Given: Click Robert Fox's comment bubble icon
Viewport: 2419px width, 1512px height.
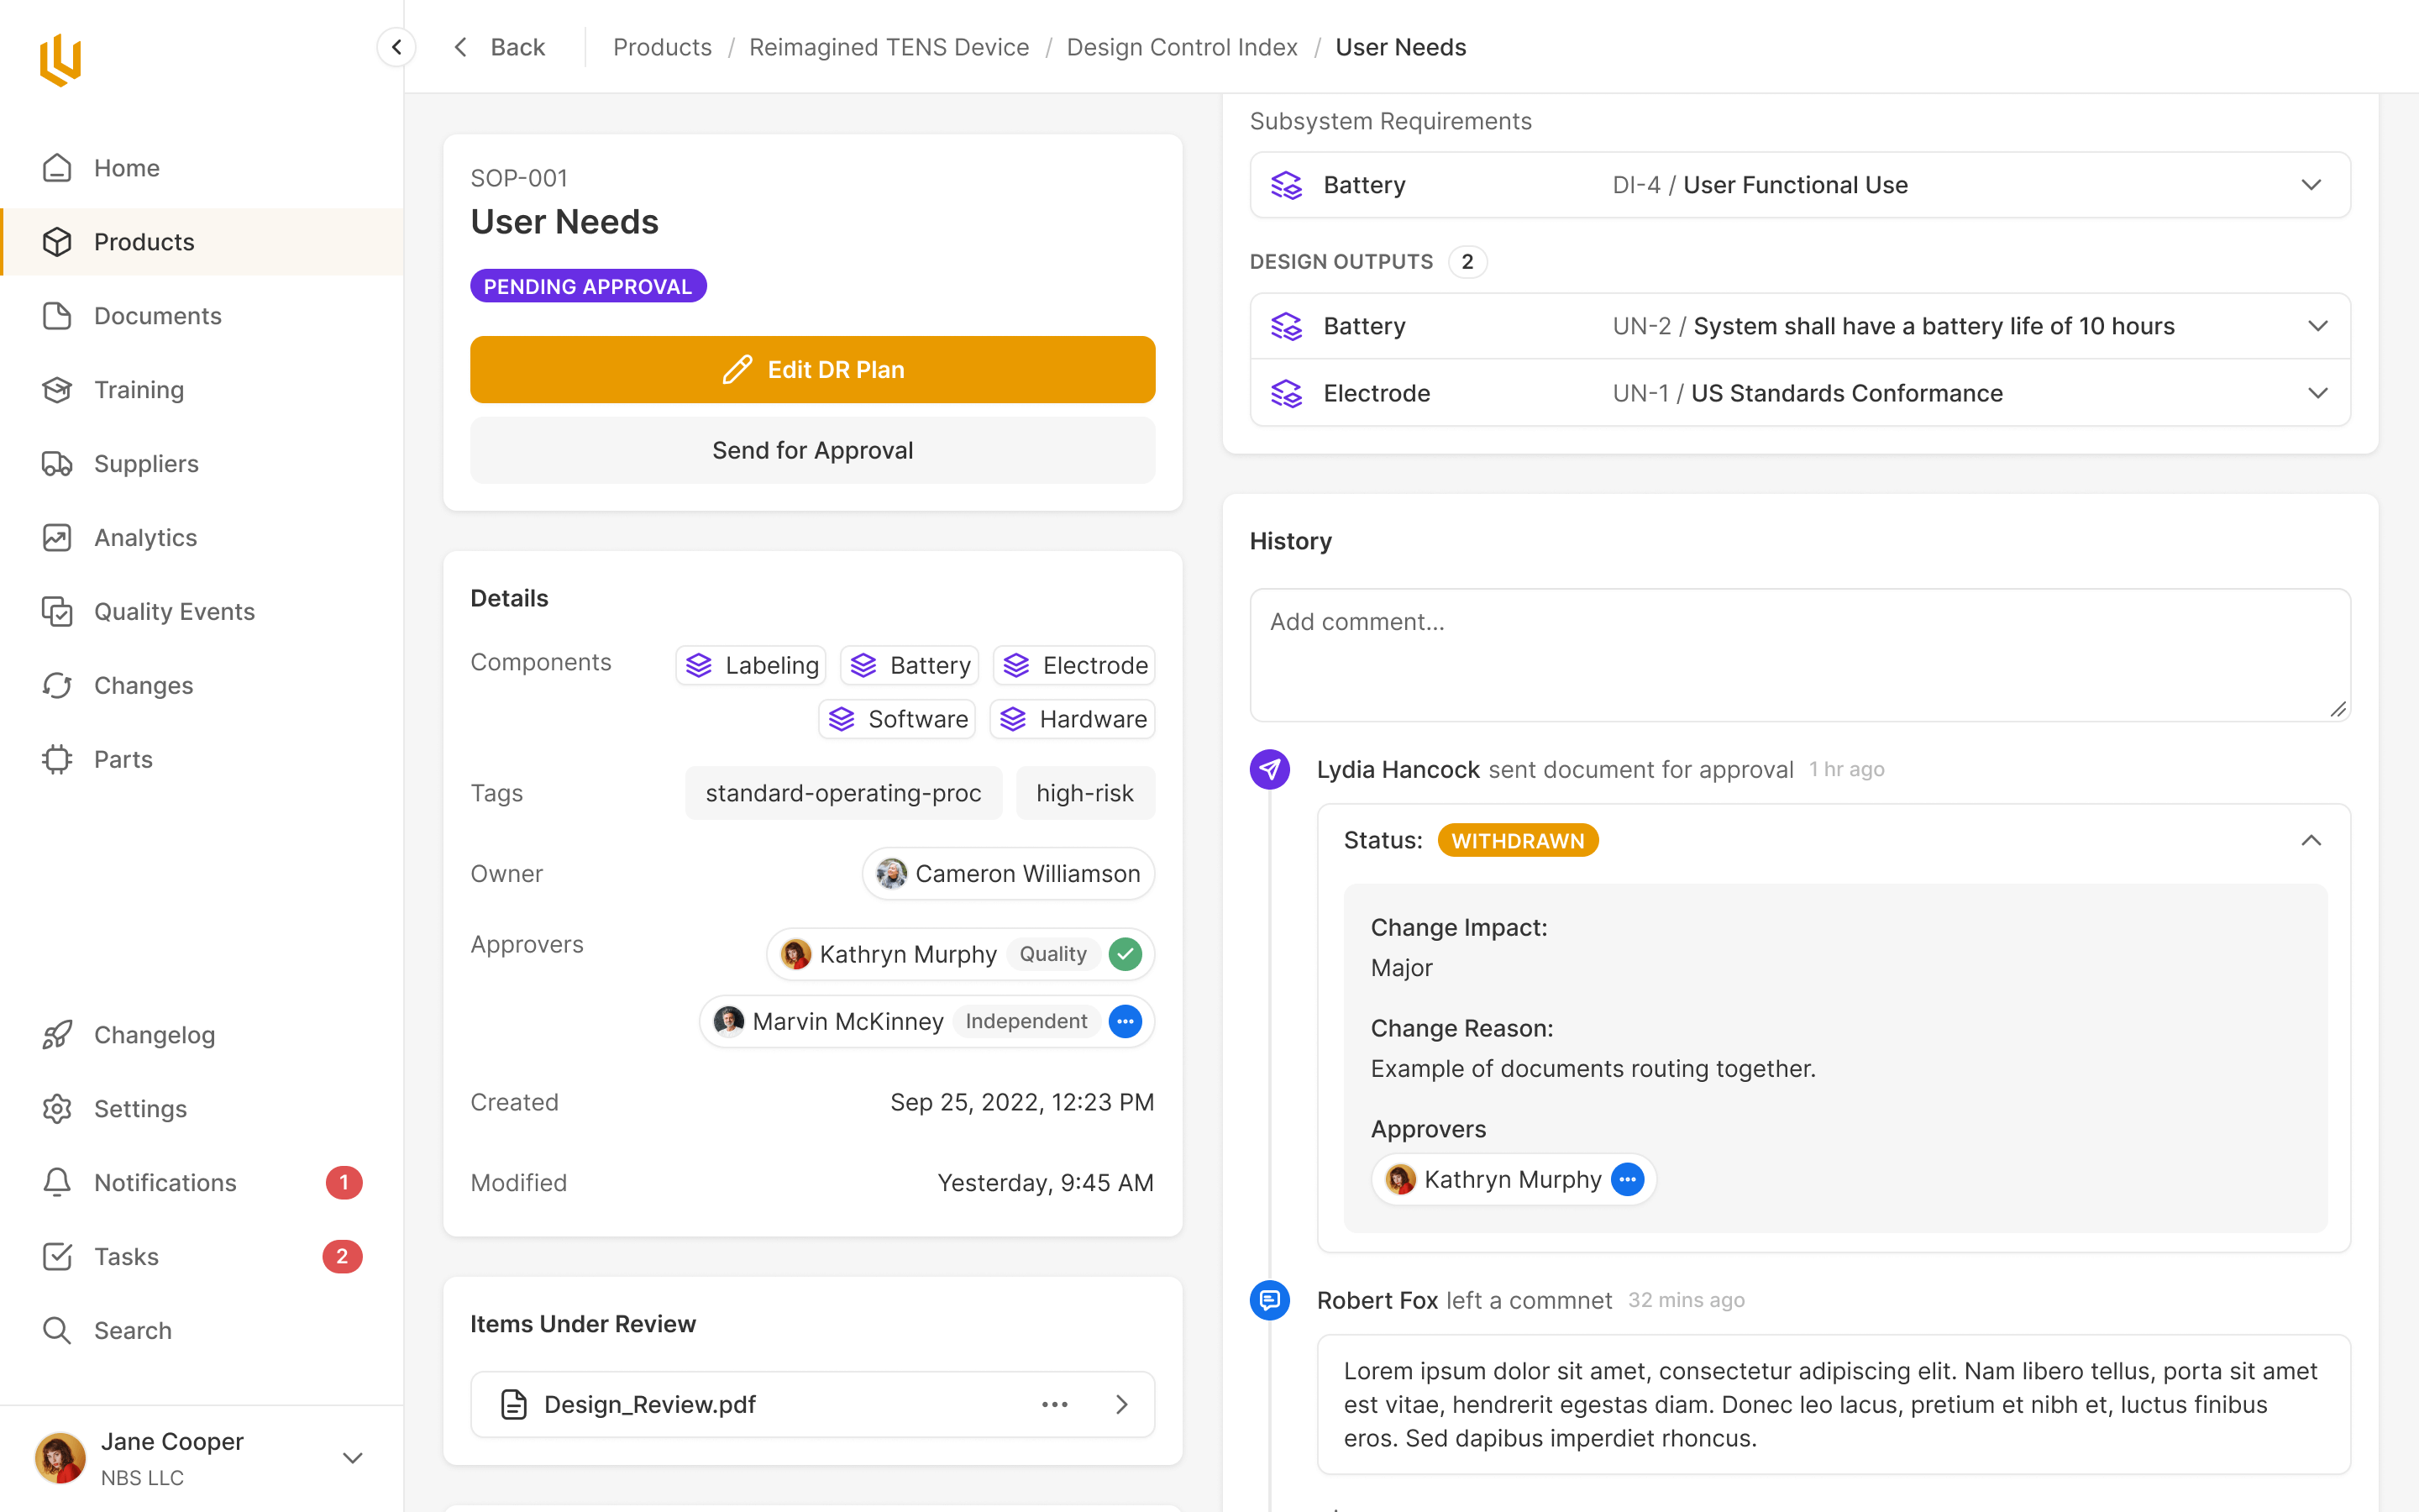Looking at the screenshot, I should [x=1269, y=1300].
